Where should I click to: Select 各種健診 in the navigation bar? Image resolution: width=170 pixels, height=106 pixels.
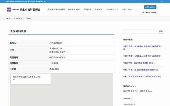point(98,10)
